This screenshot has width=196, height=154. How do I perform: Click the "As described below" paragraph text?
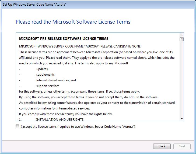(97, 103)
